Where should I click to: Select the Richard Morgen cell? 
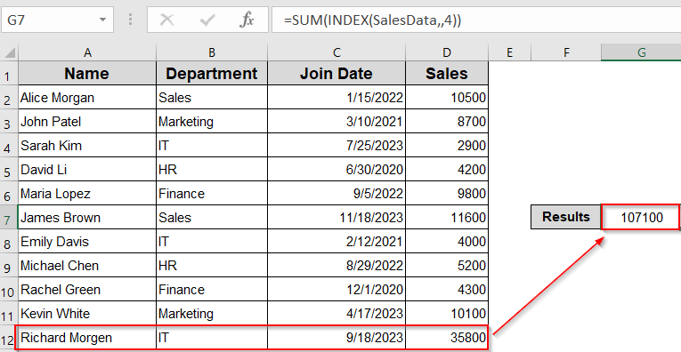pos(87,338)
